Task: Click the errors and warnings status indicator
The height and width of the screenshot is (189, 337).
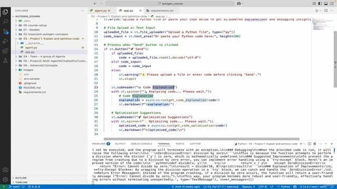Action: point(34,187)
